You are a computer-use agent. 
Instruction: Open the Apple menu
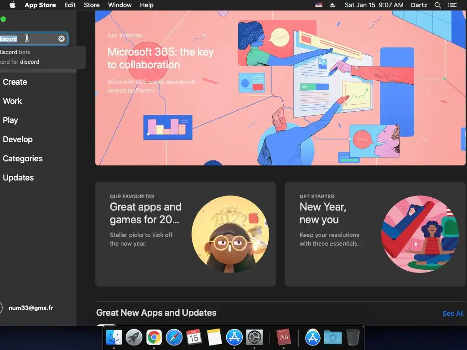pos(12,5)
